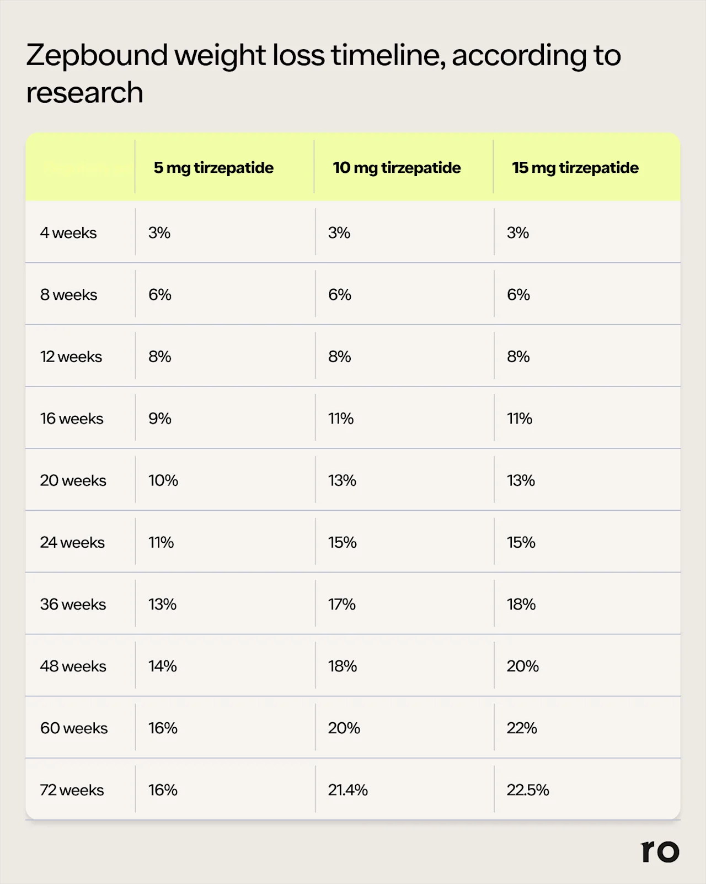Click the 17% cell in 36 weeks row
The image size is (706, 884).
tap(342, 604)
